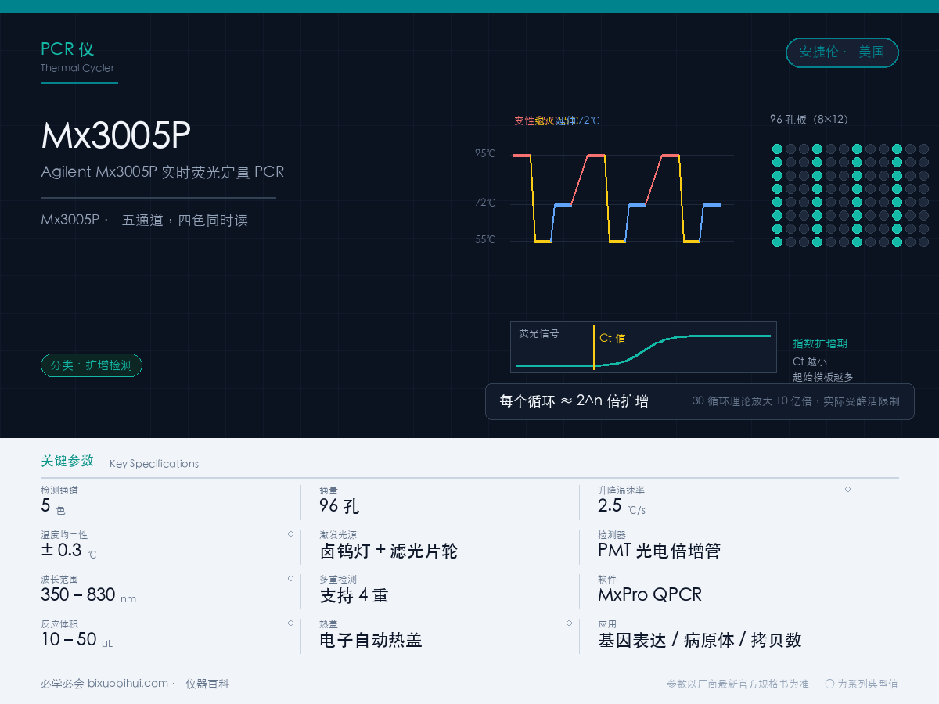
Task: Click the typical-value circle beside 升降温速率
Action: [x=847, y=489]
